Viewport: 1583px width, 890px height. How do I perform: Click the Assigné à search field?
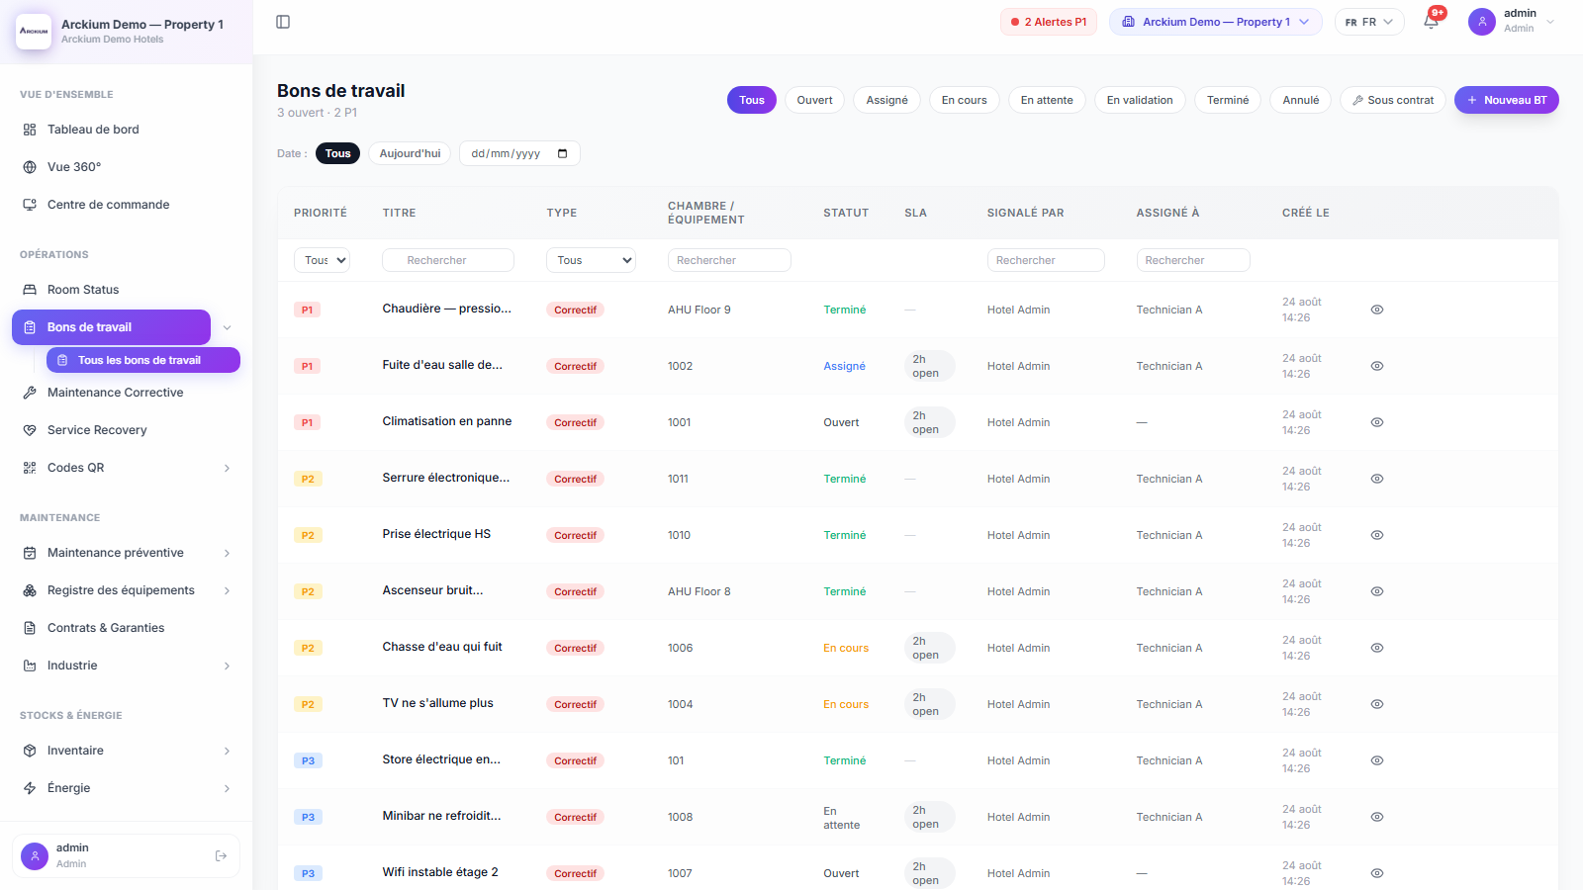click(x=1193, y=260)
